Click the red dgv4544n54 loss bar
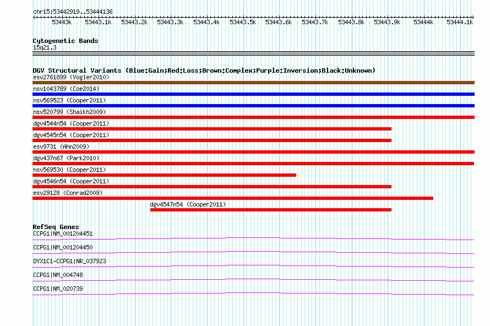 pos(212,129)
